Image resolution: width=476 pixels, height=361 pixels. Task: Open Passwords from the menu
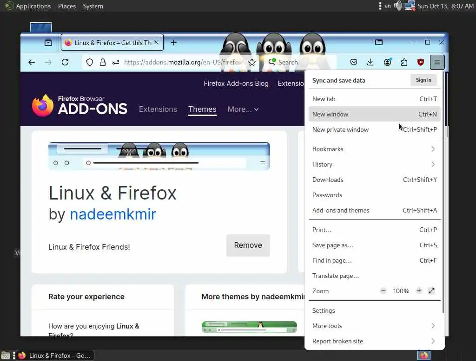tap(374, 195)
